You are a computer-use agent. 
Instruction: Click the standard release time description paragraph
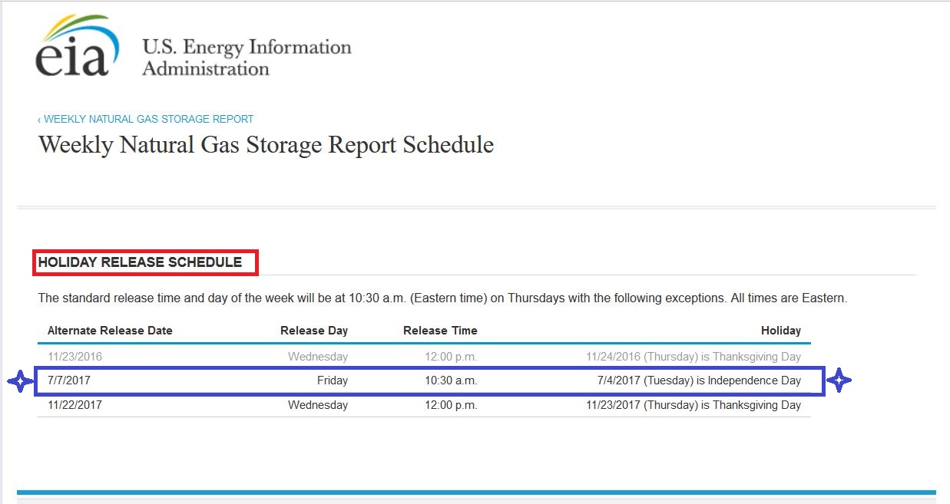pyautogui.click(x=442, y=298)
